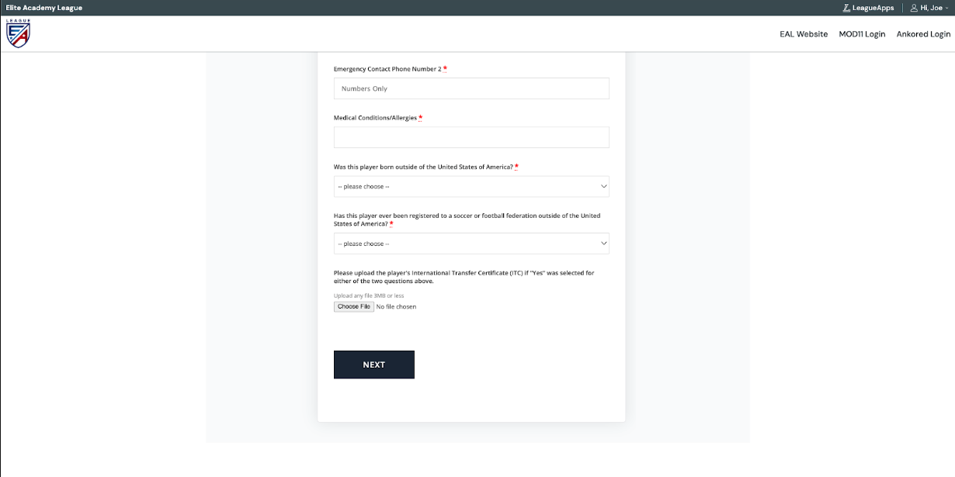Open the Hi, Joe account menu arrow
Image resolution: width=955 pixels, height=477 pixels.
[x=946, y=9]
